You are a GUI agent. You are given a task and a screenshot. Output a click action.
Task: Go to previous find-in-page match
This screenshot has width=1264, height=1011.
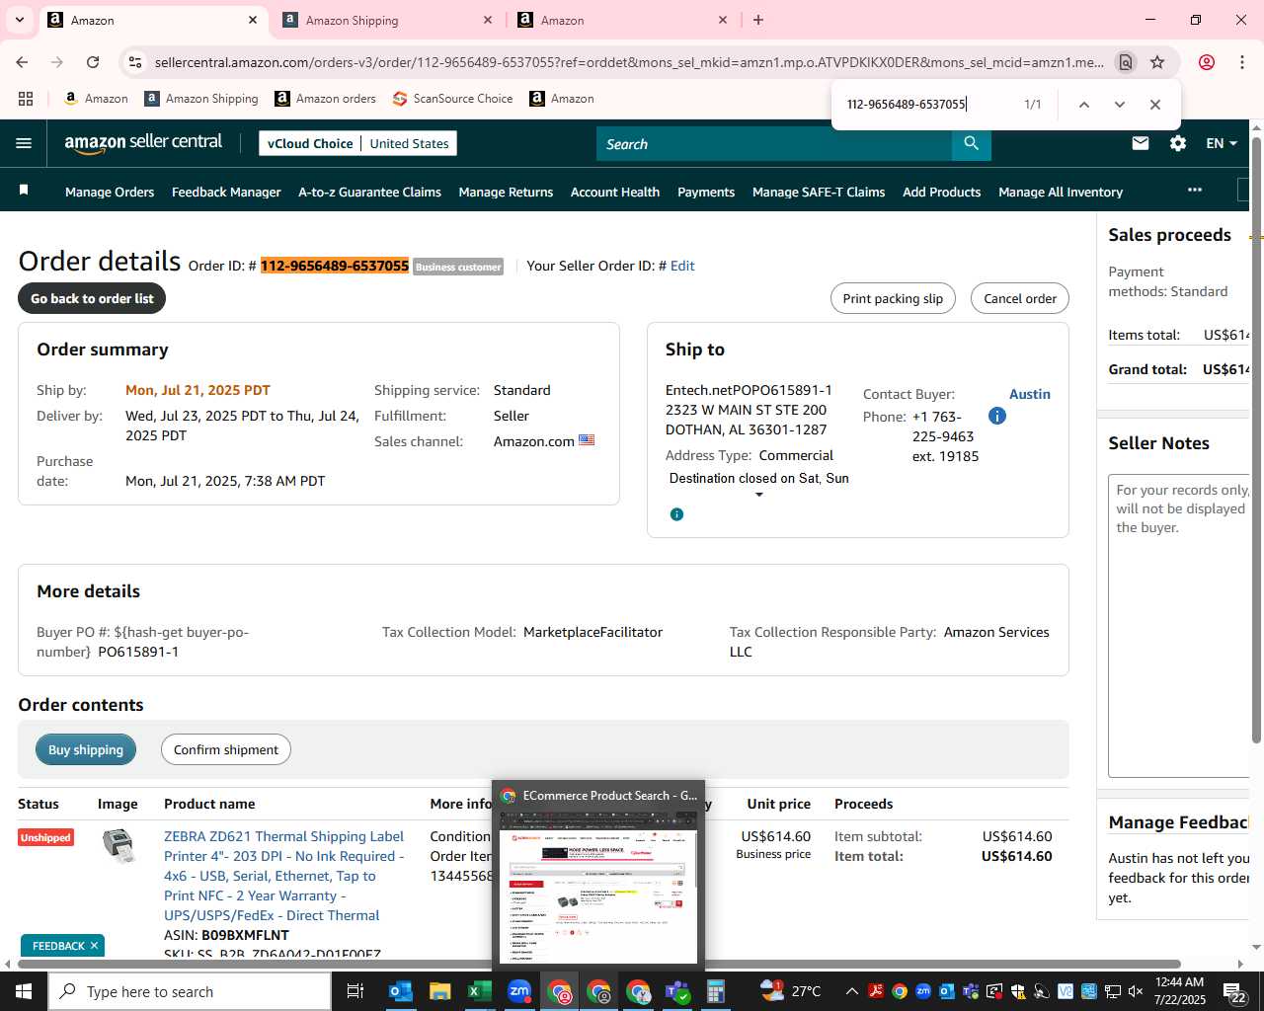click(x=1083, y=105)
